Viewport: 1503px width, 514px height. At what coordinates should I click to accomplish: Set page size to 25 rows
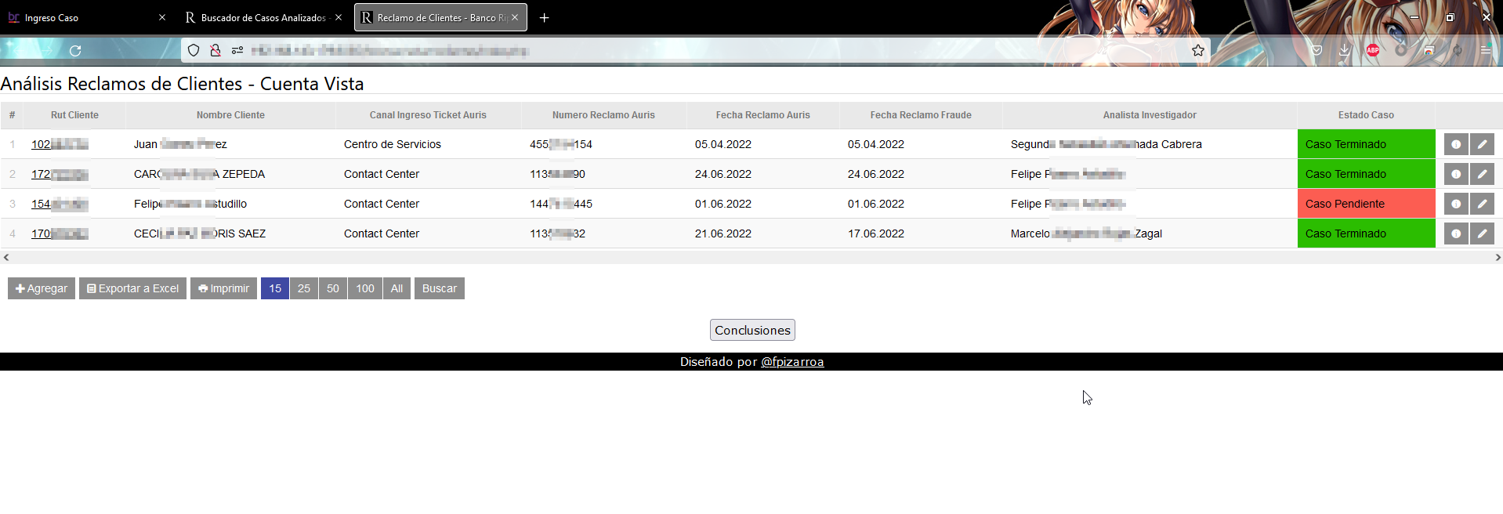pos(304,288)
